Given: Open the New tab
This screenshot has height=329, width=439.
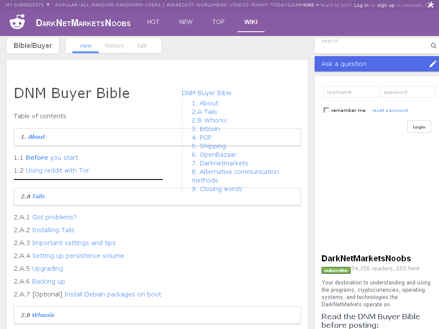Looking at the screenshot, I should pos(186,22).
